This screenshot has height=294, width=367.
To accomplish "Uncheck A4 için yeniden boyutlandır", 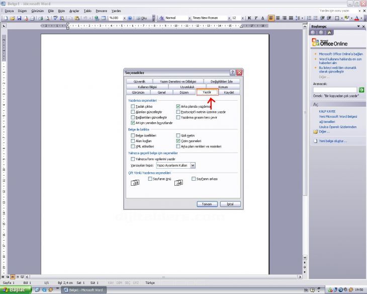I will point(133,123).
